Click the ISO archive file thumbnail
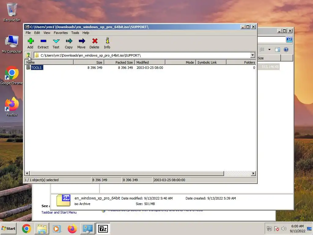 tap(63, 200)
